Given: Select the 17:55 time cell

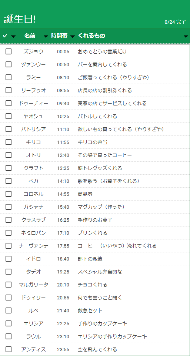Looking at the screenshot, I should point(63,246).
